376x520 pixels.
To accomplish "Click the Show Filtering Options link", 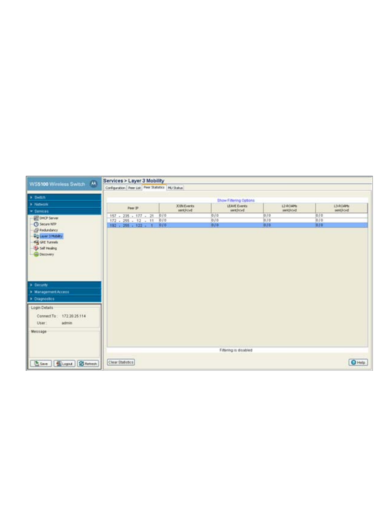I will (236, 200).
